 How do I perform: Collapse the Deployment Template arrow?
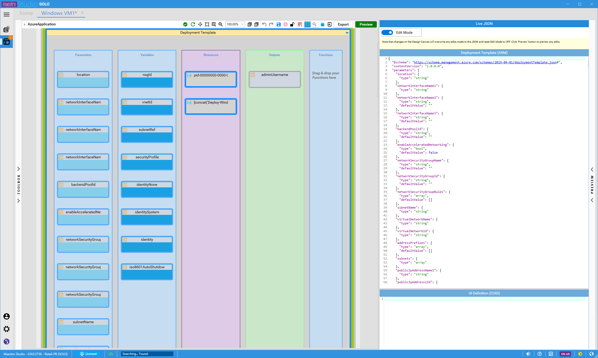pyautogui.click(x=347, y=33)
